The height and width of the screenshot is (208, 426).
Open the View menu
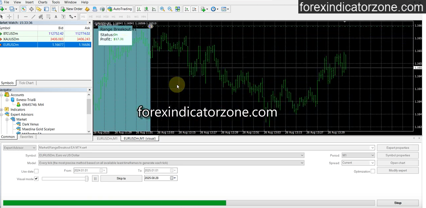[17, 2]
